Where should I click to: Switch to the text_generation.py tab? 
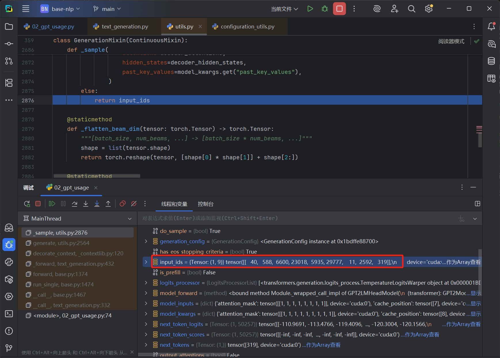tap(125, 26)
